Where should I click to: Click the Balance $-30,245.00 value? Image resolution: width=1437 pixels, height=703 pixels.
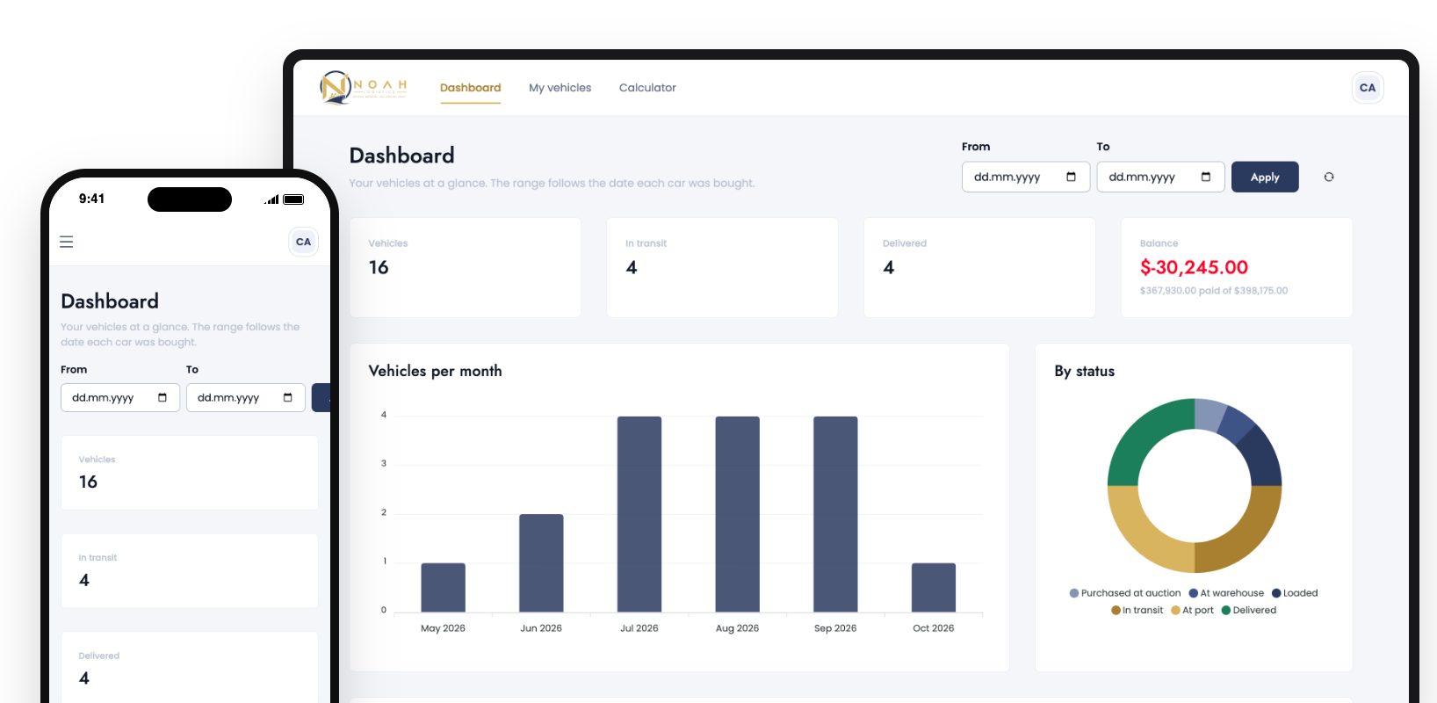click(x=1194, y=267)
